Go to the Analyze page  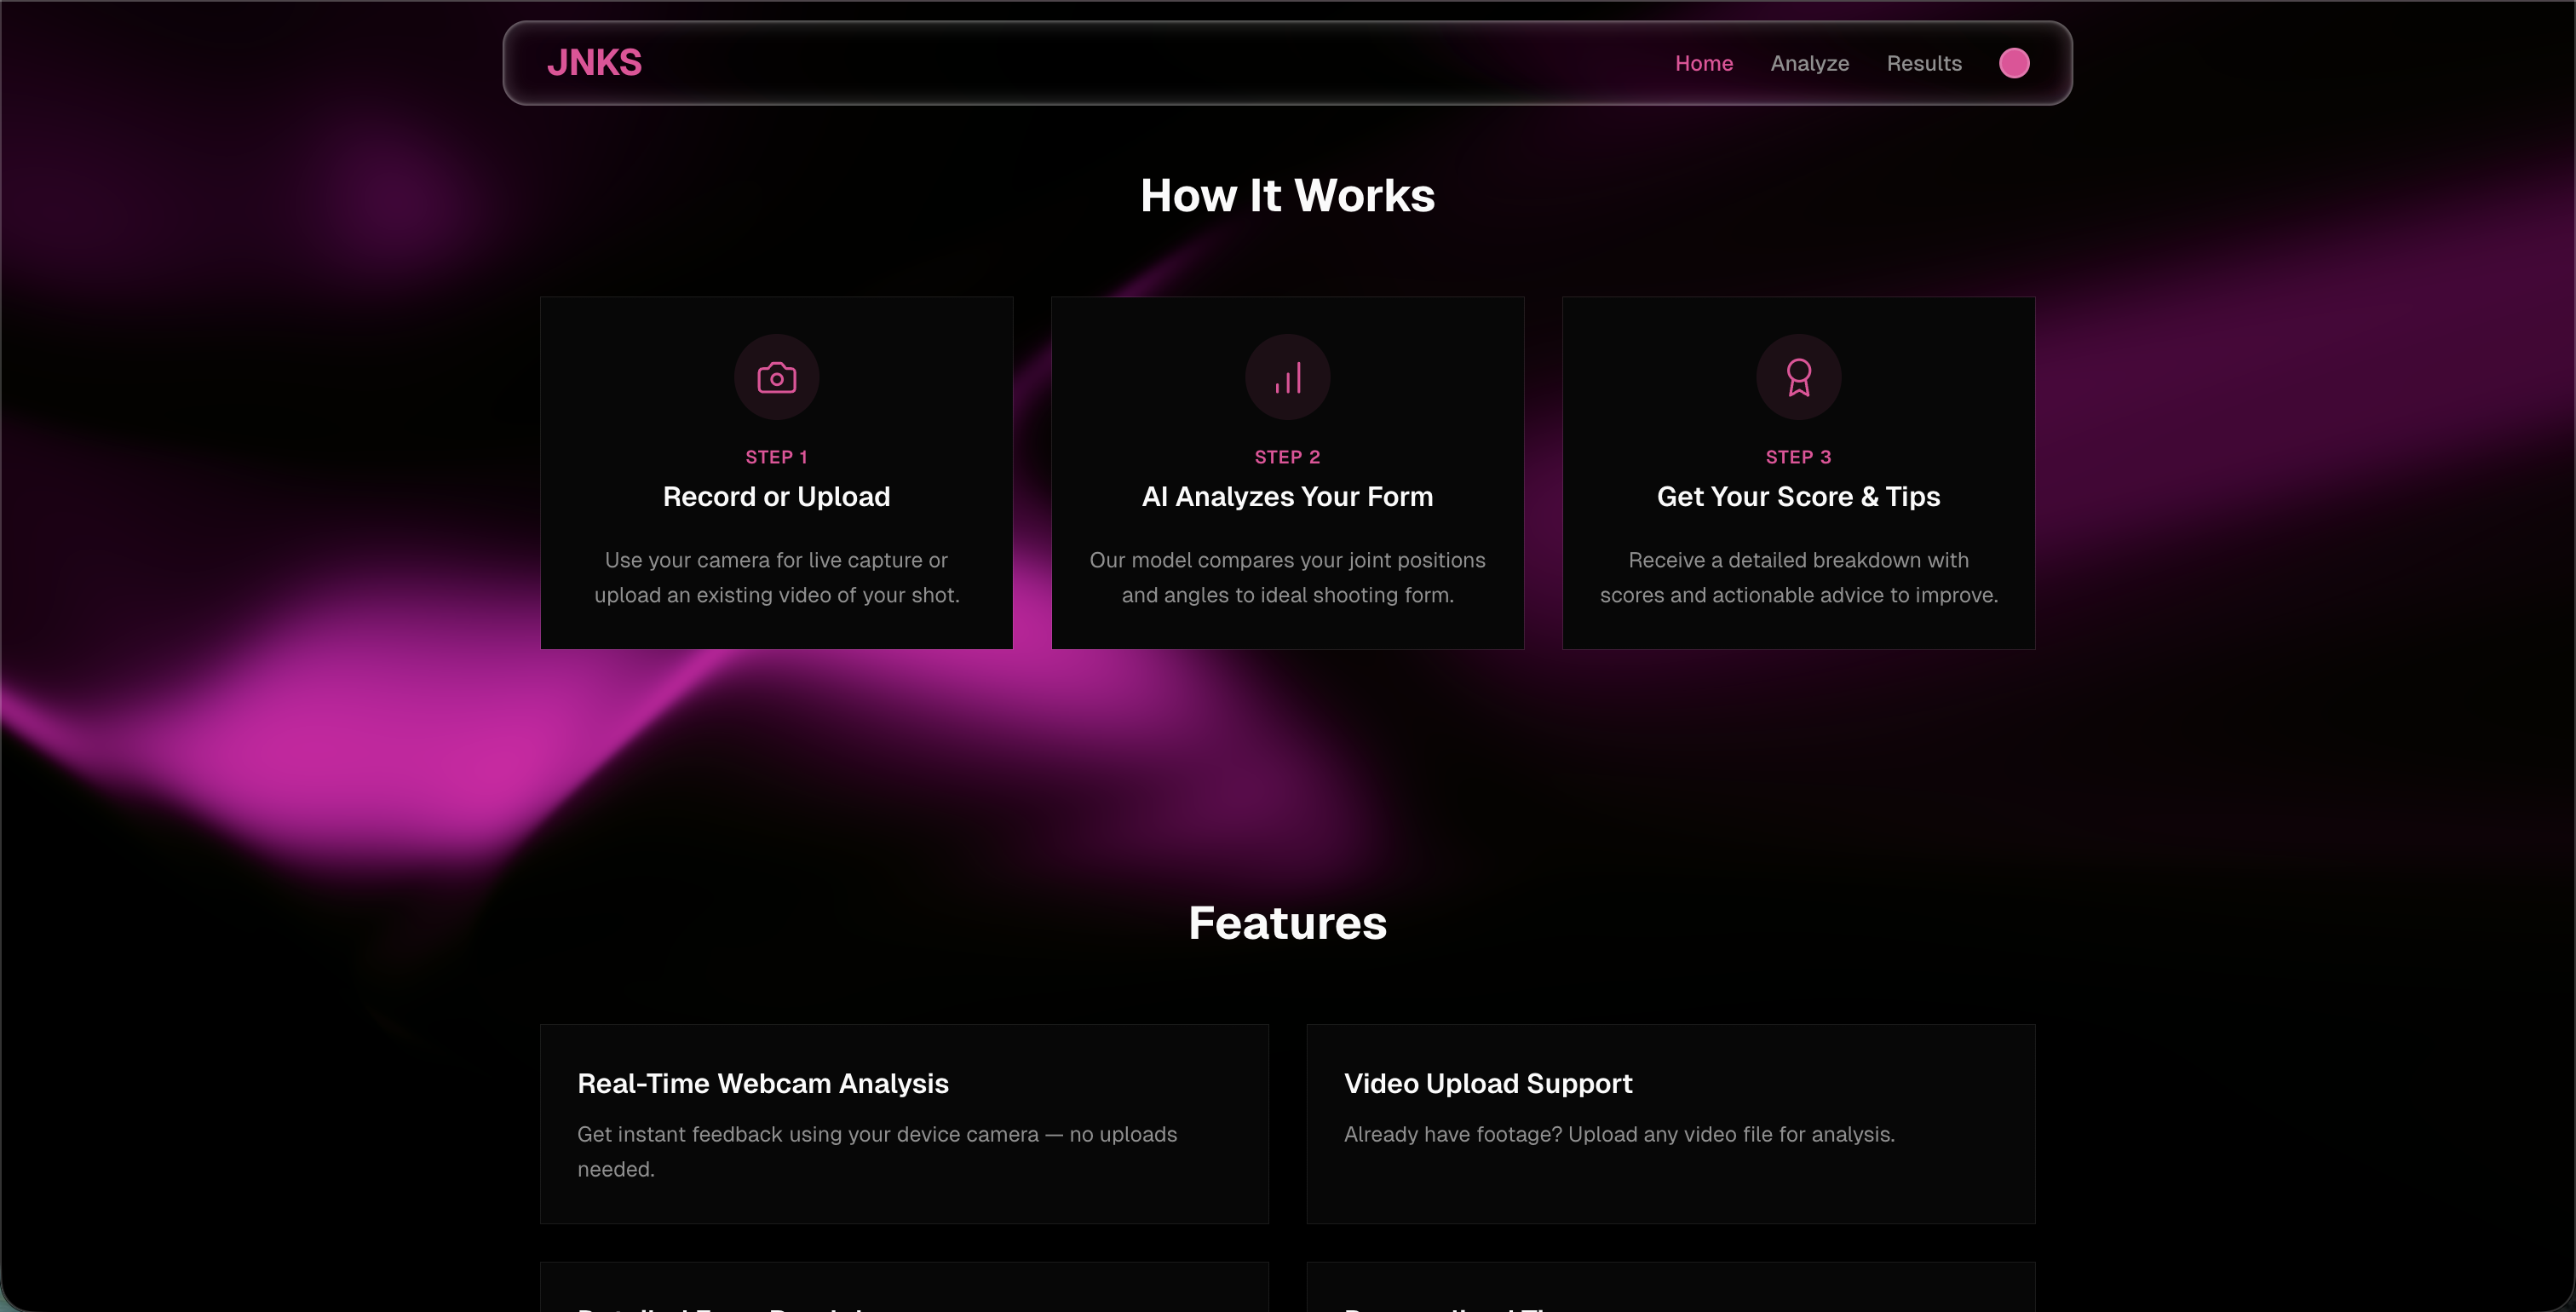coord(1809,63)
